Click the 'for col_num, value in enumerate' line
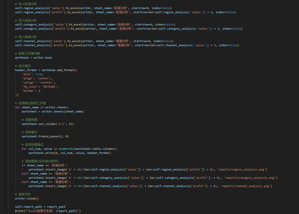The height and width of the screenshot is (214, 299). point(69,149)
